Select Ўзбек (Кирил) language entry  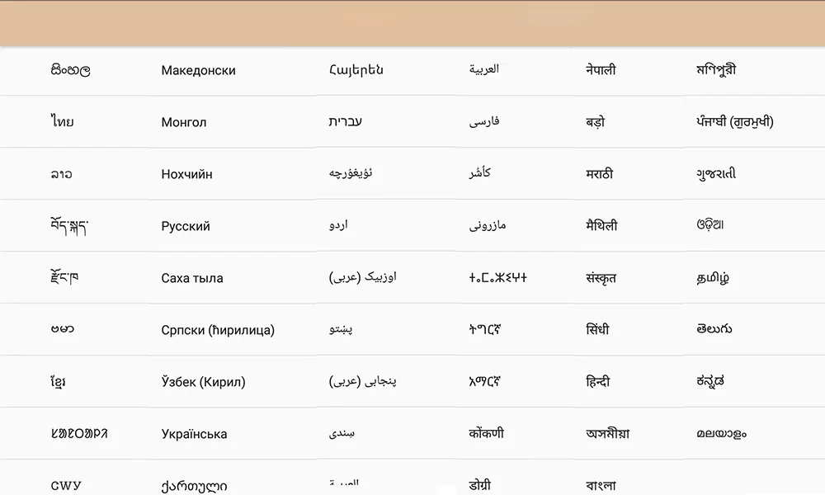[x=203, y=382]
